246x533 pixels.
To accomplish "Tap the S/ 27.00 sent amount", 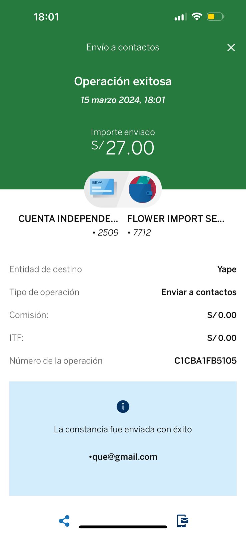I will click(123, 148).
